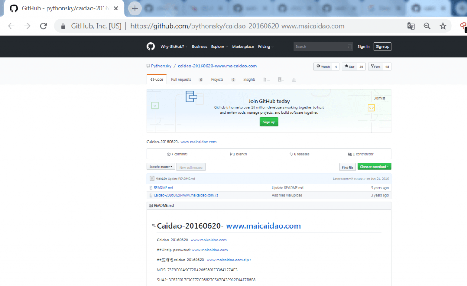Open Caidao-20160620-www.maicaidao.com.7z file
The width and height of the screenshot is (467, 286).
[x=186, y=195]
